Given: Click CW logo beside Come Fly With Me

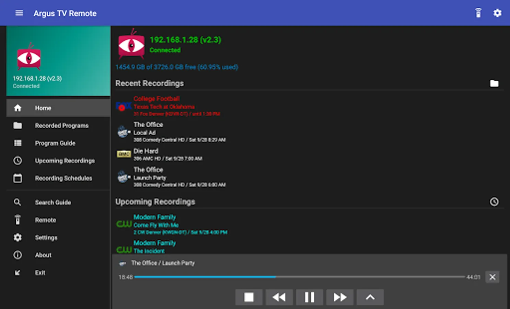Looking at the screenshot, I should point(124,224).
